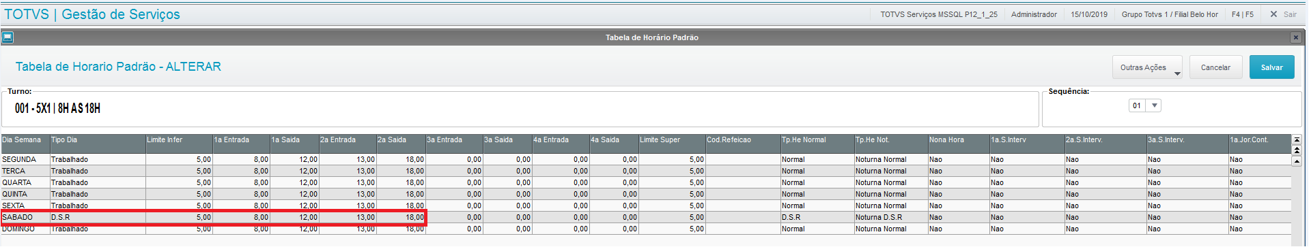Select the SABADO row cell
The height and width of the screenshot is (247, 1311).
(25, 217)
